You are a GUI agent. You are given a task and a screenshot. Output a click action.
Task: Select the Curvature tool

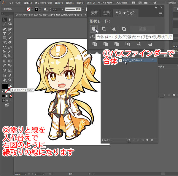[10, 29]
